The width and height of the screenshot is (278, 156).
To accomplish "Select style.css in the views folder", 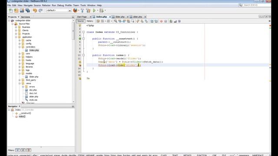I will [x=33, y=100].
